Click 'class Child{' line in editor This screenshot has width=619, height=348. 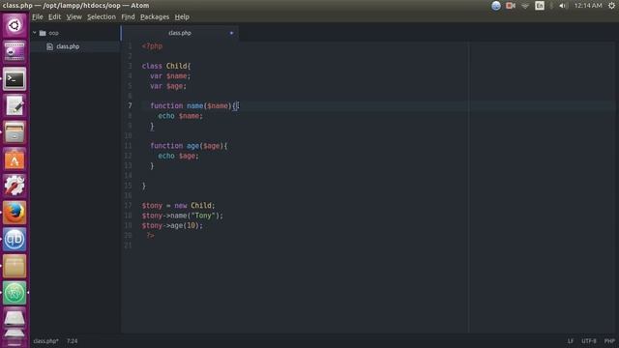click(x=166, y=66)
